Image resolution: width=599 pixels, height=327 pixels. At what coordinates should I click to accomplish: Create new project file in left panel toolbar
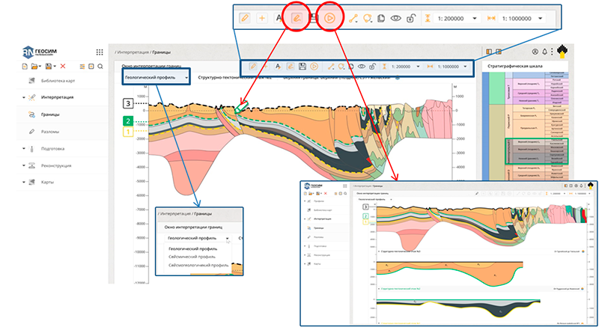pyautogui.click(x=25, y=67)
